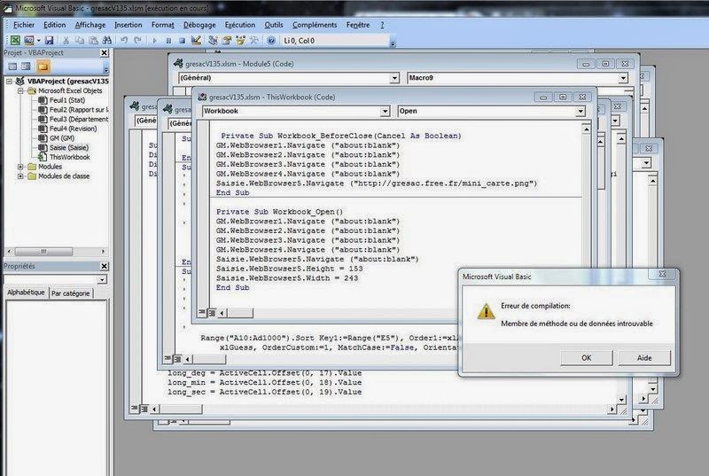
Task: Open the Macro9 procedure dropdown in Module5 window
Action: (623, 78)
